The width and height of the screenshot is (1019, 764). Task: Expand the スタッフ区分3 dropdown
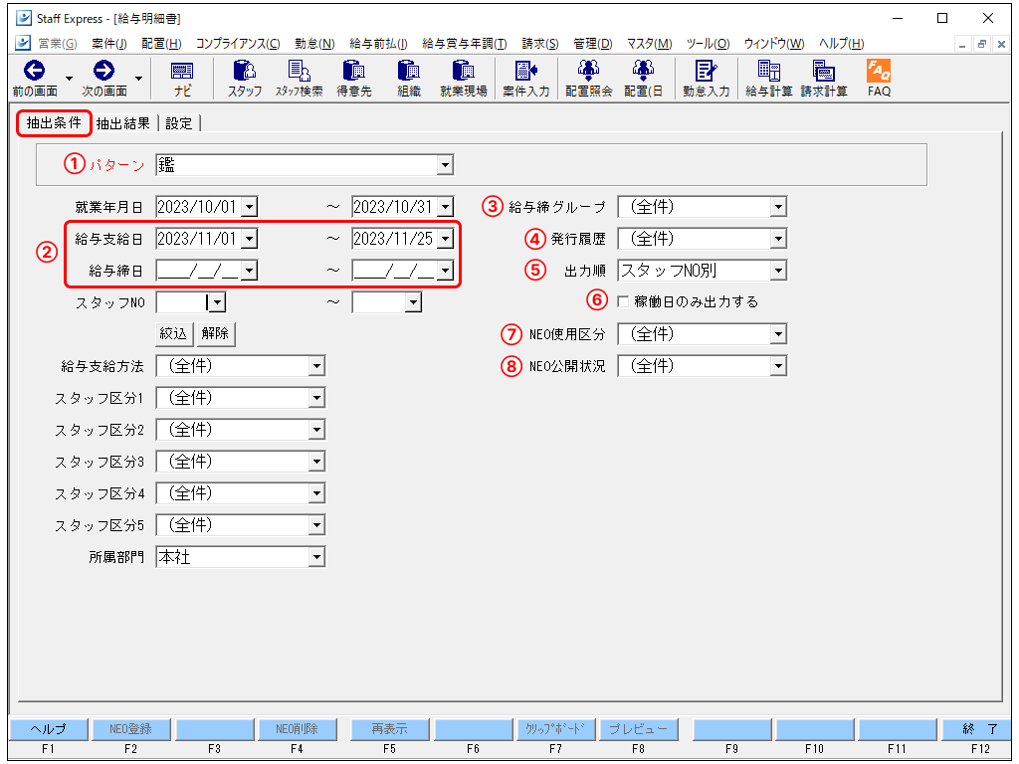tap(316, 462)
